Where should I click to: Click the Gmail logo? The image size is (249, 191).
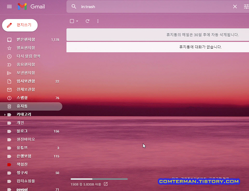click(31, 6)
